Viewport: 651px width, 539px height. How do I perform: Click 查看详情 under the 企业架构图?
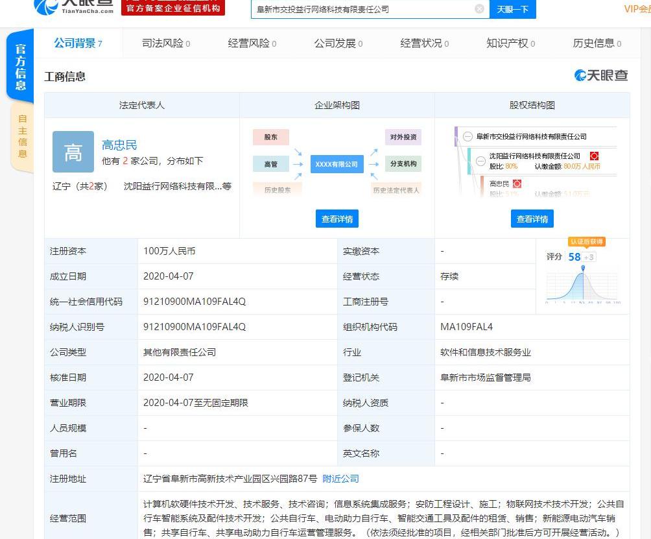(x=337, y=219)
